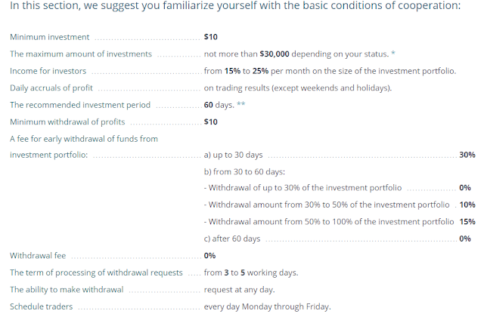This screenshot has width=484, height=320.
Task: Select "The maximum amount of investments" label
Action: point(81,54)
